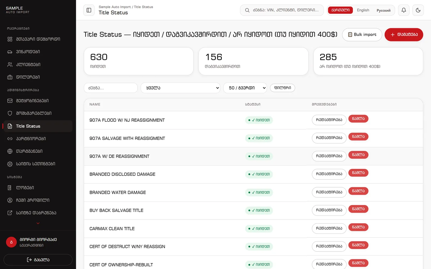Edit the BRANDED DISCLOSED DAMAGE row
Image resolution: width=431 pixels, height=269 pixels.
pyautogui.click(x=329, y=174)
